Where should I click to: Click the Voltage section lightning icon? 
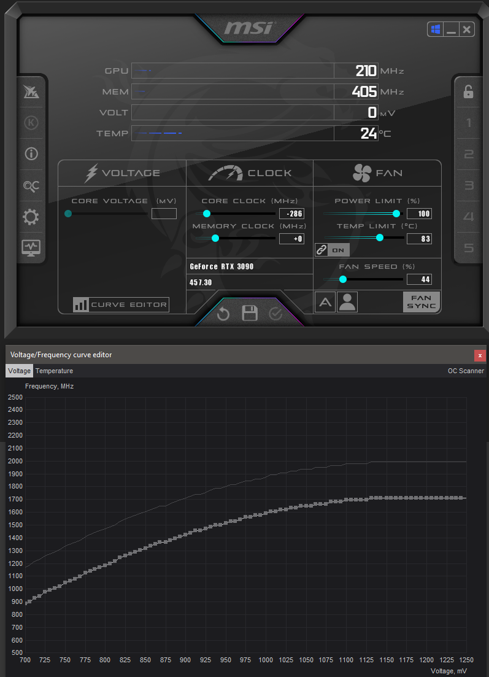click(91, 173)
